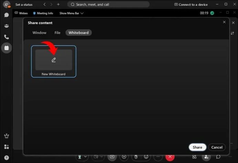Screen dimensions: 238x163
Task: Click the Share button
Action: click(x=197, y=147)
